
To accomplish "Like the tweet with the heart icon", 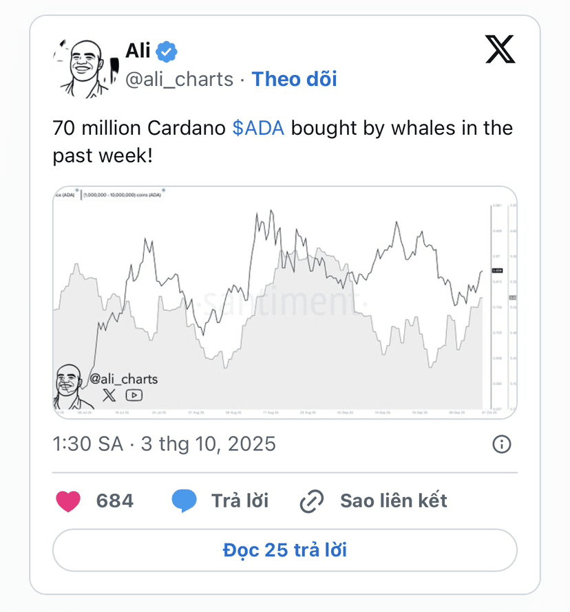I will coord(68,501).
